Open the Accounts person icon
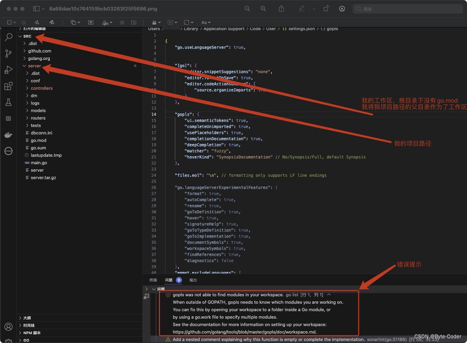Screen dimensions: 467x343 click(8, 327)
